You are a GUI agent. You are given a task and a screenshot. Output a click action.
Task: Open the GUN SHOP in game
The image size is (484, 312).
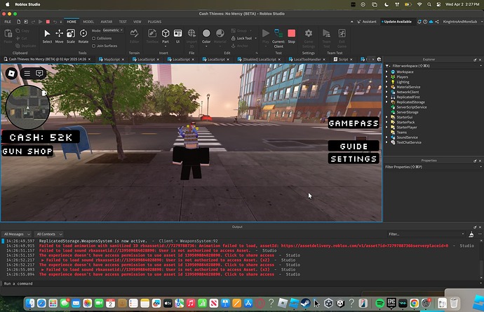(27, 151)
